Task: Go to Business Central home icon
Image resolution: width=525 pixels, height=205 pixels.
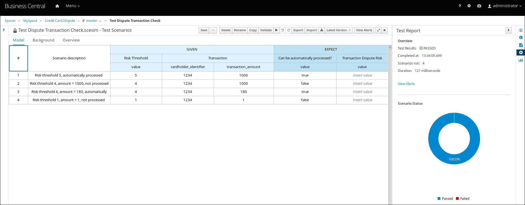Action: [x=57, y=6]
